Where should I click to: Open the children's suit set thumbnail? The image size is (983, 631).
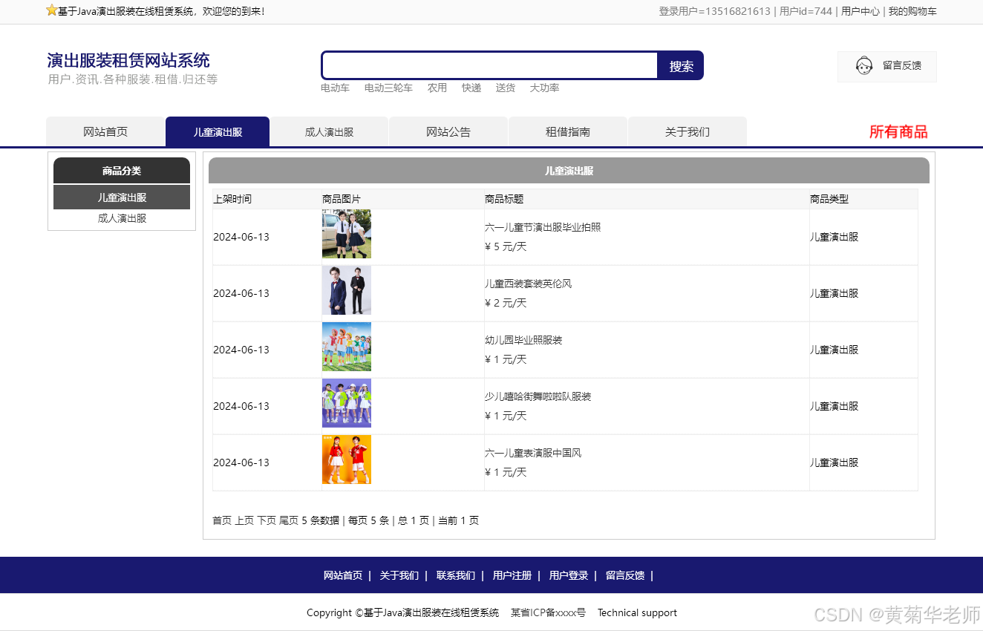coord(346,290)
